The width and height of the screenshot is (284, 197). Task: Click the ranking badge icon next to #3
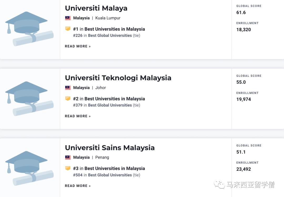click(x=68, y=168)
